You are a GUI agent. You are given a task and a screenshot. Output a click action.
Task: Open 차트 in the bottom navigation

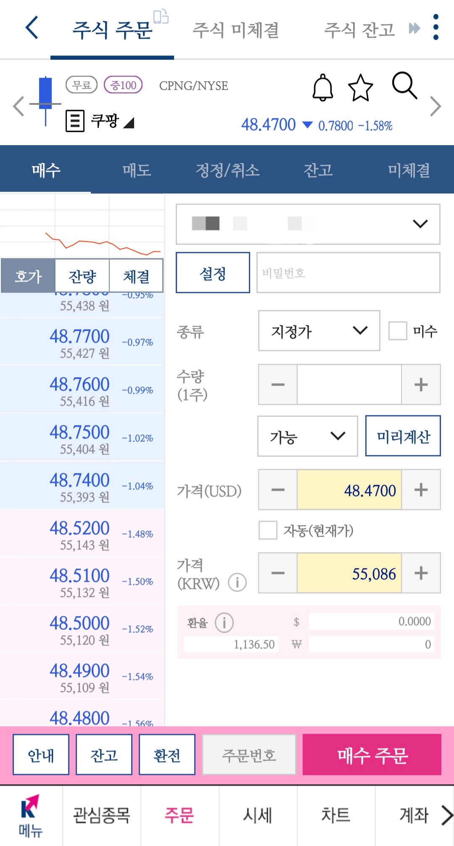[x=336, y=815]
